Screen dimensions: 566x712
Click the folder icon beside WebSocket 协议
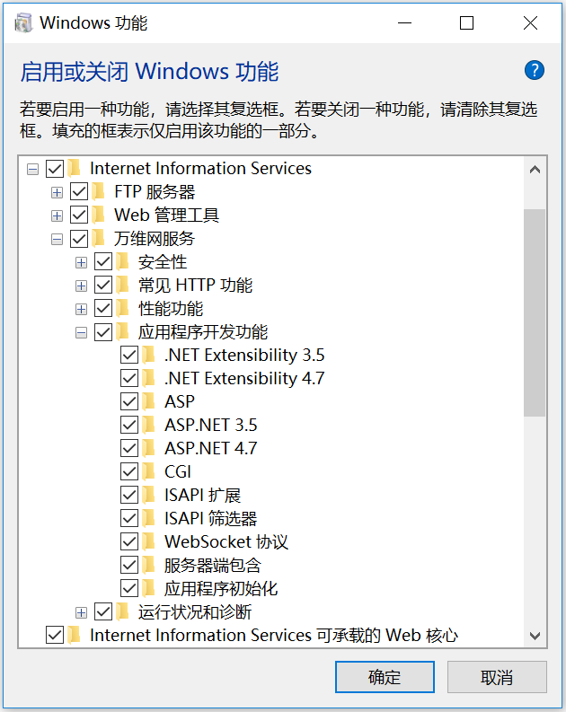148,541
